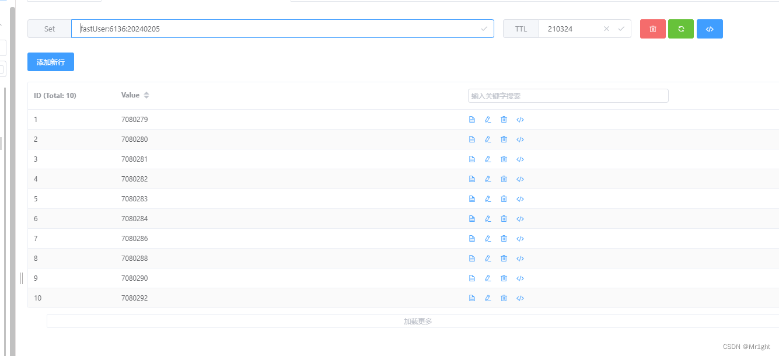Viewport: 779px width, 356px height.
Task: View full value of row 7080280
Action: (472, 139)
